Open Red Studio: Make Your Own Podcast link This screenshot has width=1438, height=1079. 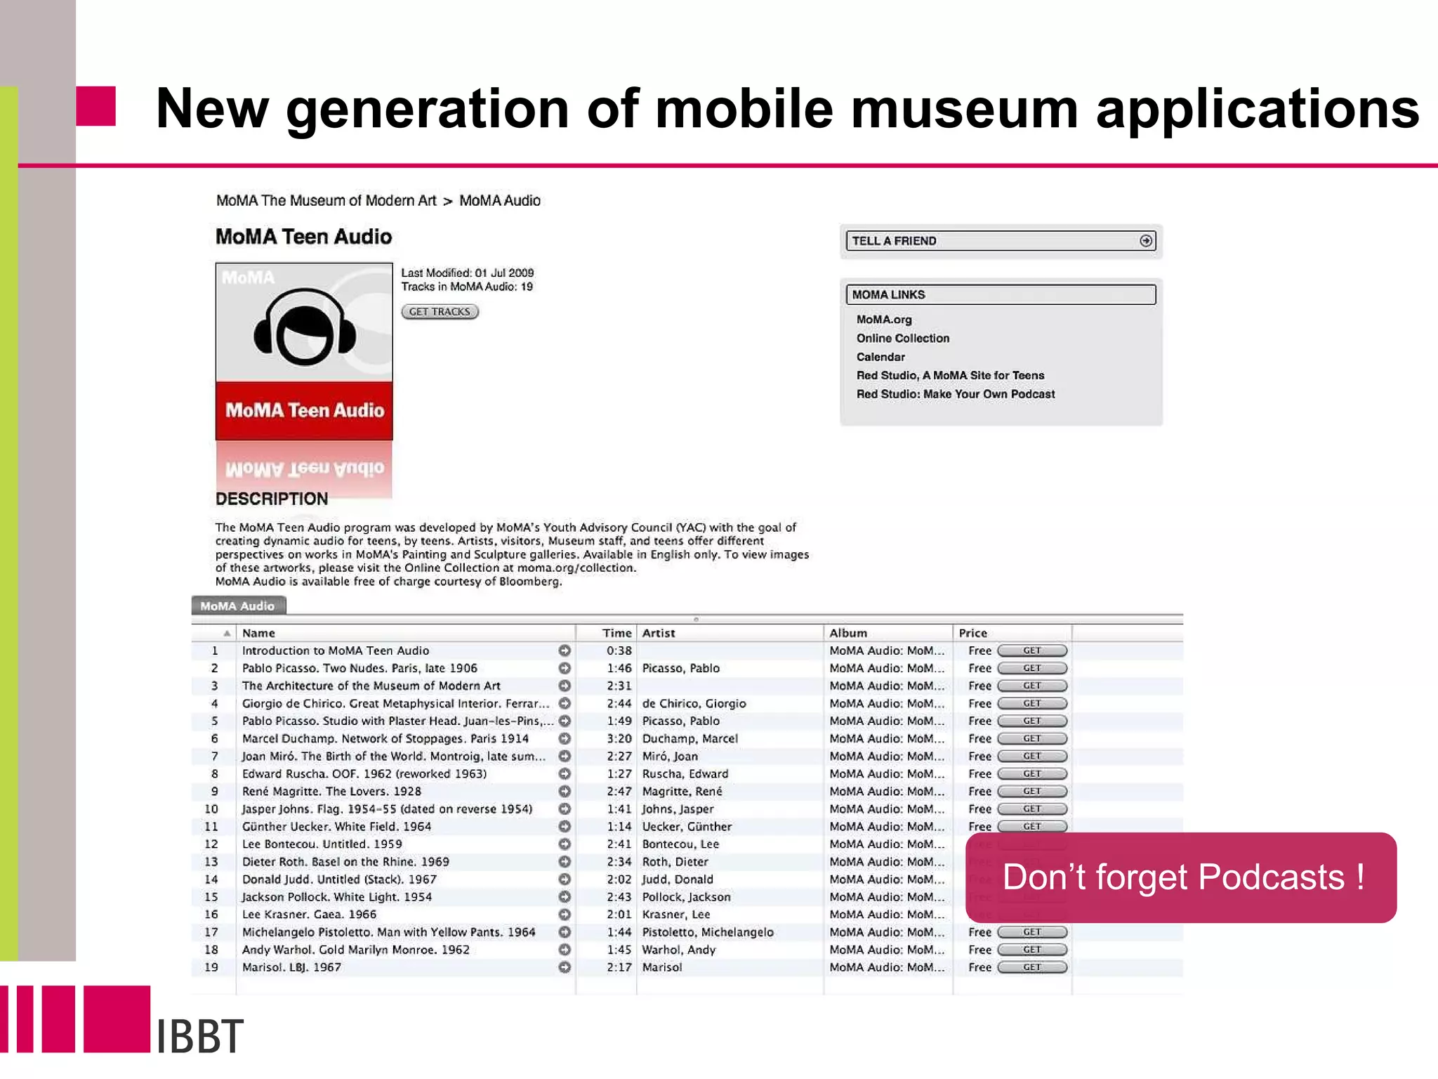pyautogui.click(x=956, y=394)
